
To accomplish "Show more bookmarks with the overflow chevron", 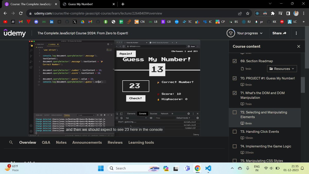I will click(x=303, y=22).
